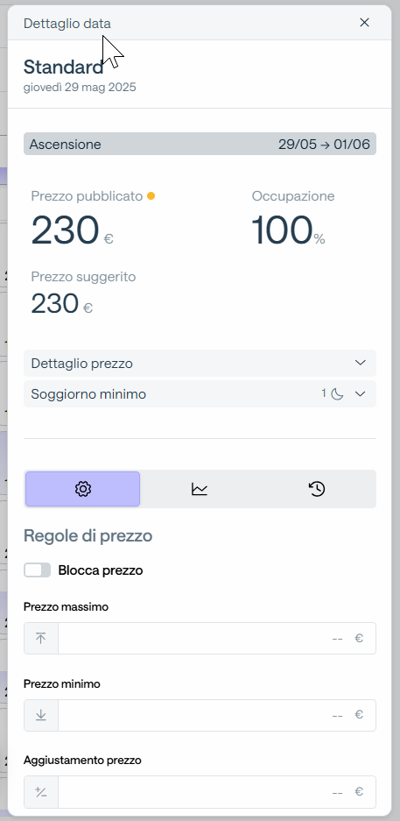Expand the Soggiorno minimo row
Viewport: 400px width, 821px height.
(200, 393)
